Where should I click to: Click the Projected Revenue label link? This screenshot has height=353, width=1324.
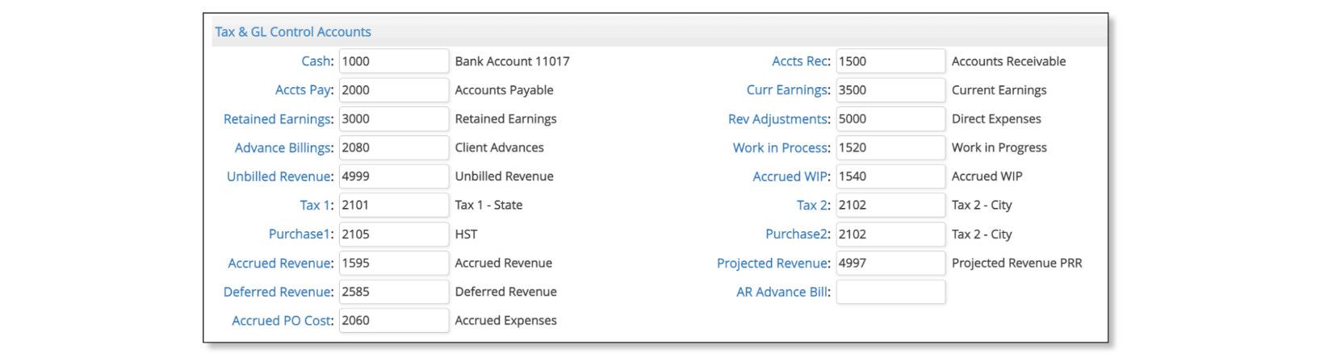[772, 264]
